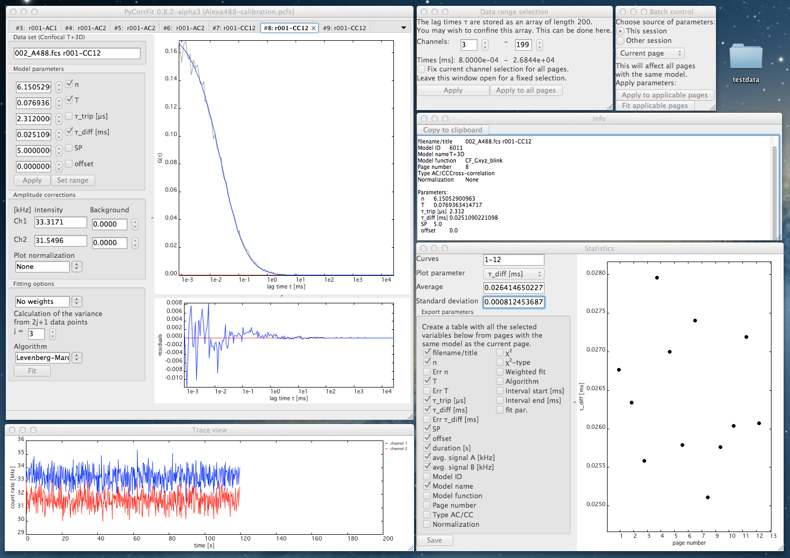Screen dimensions: 790x558
Task: Enable the χ² export checkbox
Action: 500,353
